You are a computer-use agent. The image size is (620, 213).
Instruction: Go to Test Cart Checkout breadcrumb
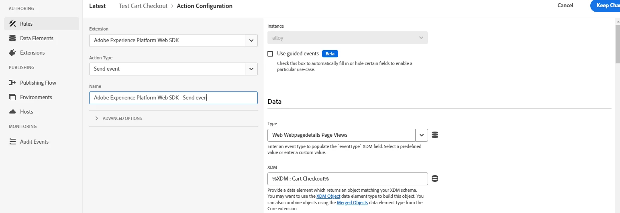click(143, 6)
